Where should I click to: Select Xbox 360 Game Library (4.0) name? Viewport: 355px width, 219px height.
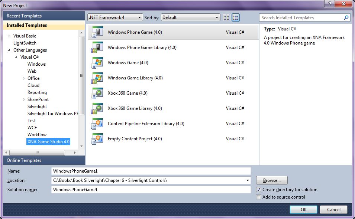135,108
